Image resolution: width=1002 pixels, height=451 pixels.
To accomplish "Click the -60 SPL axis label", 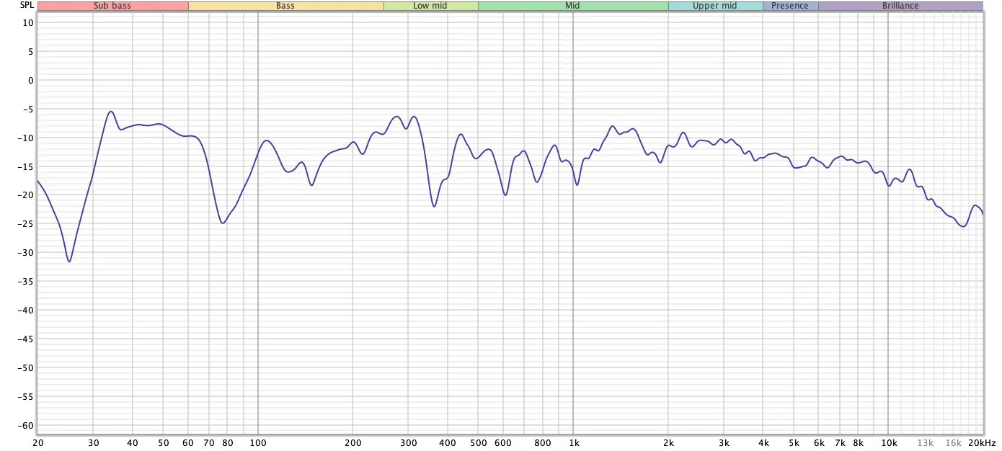I will click(x=25, y=425).
